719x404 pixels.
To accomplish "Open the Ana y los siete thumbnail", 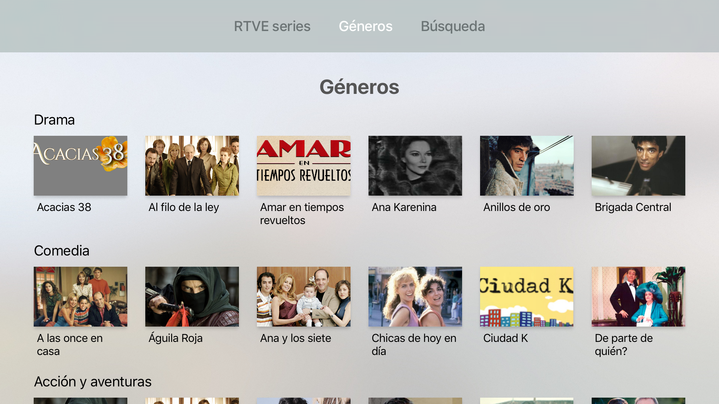I will pos(304,297).
